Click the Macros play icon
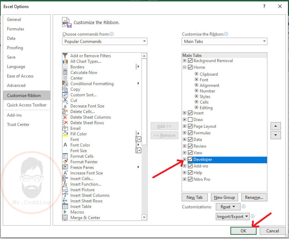Screen dimensions: 289x239 tap(65, 212)
